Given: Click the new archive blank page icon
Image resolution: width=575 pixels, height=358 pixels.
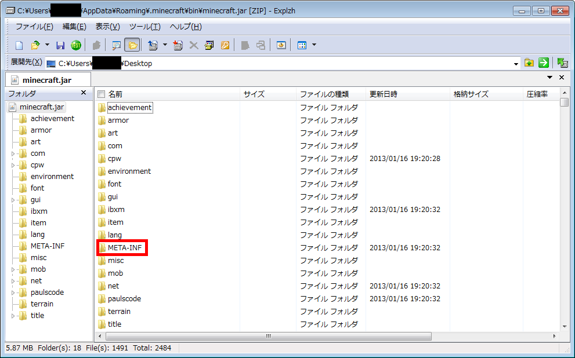Looking at the screenshot, I should coord(19,45).
